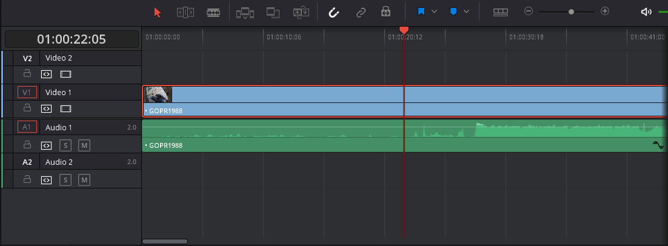Choose the Blade Edit Mode tool

point(213,12)
